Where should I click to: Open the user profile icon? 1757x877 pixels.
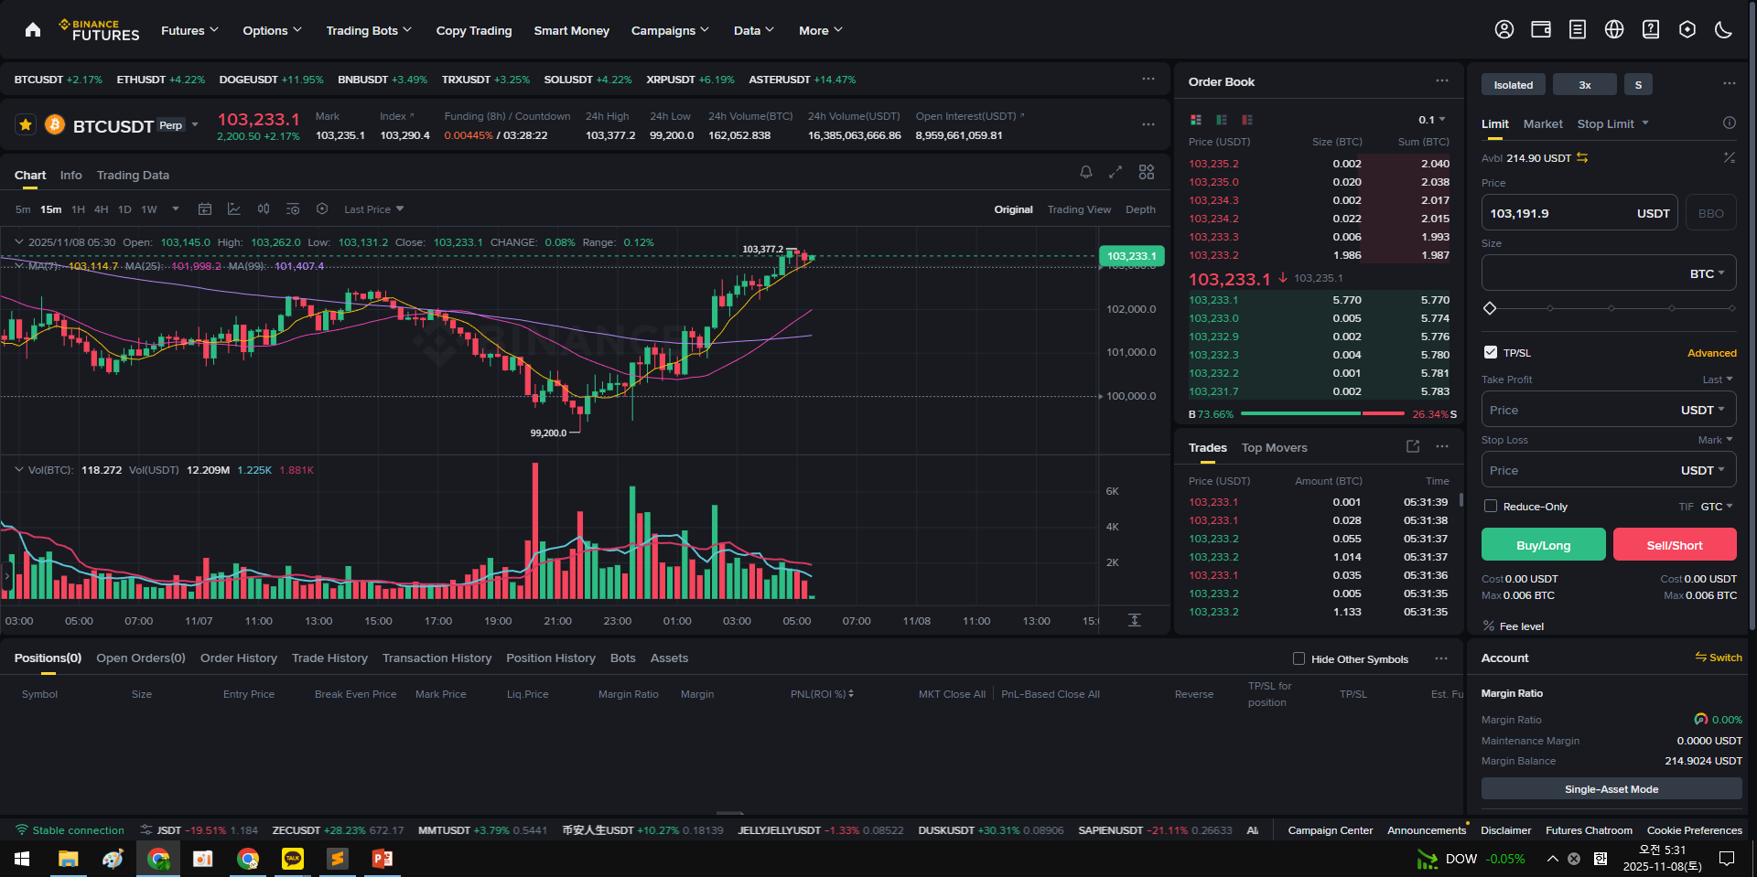click(1504, 30)
